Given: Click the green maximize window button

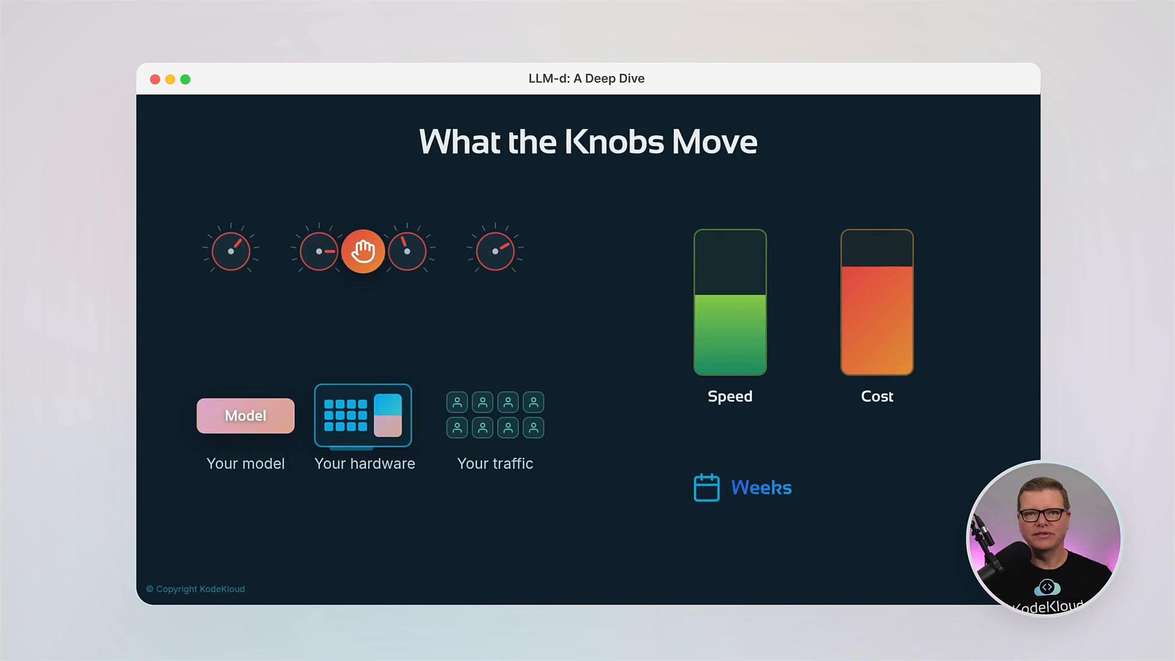Looking at the screenshot, I should click(x=185, y=79).
